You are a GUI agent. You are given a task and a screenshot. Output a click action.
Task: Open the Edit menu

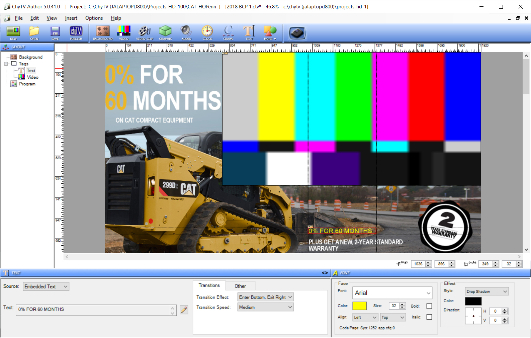tap(34, 18)
